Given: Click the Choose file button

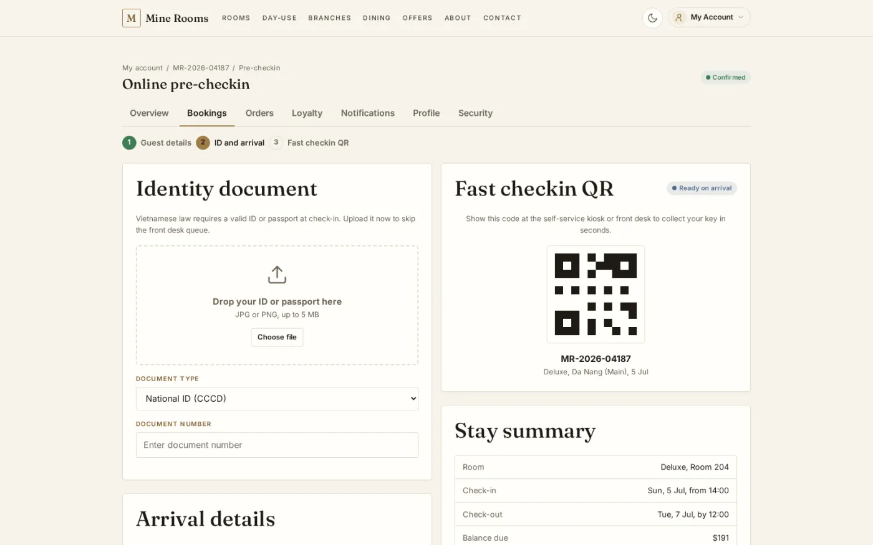Looking at the screenshot, I should click(x=277, y=337).
